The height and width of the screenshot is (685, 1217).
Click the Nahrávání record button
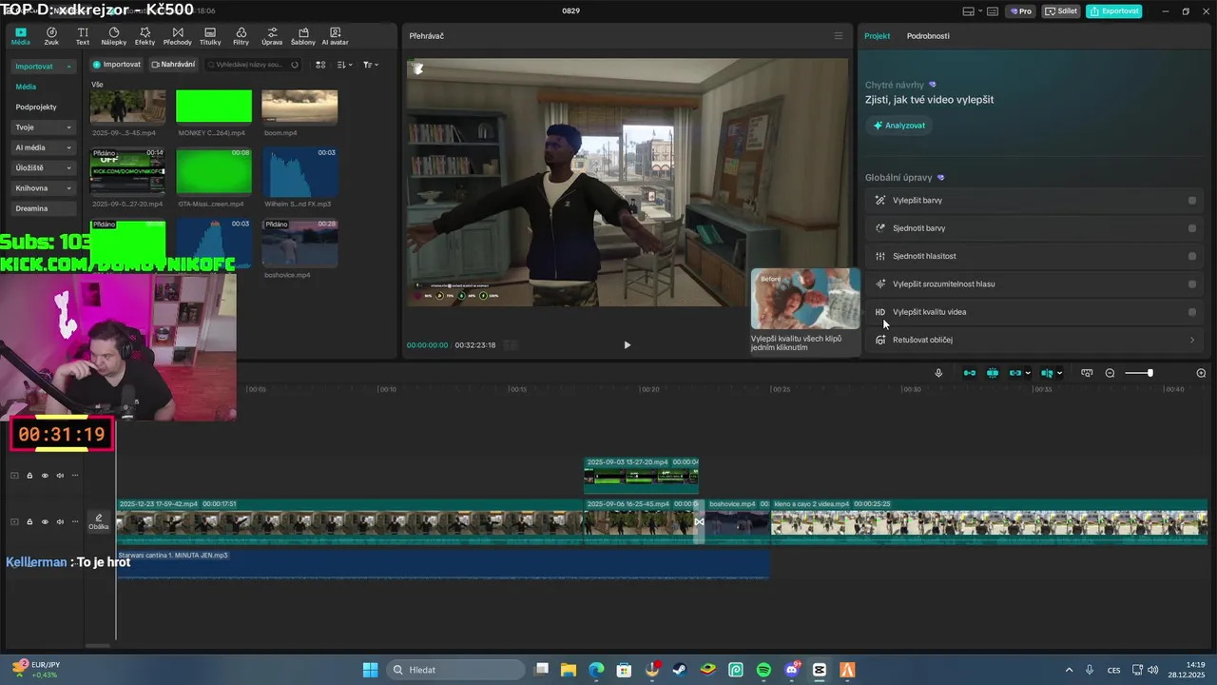173,65
